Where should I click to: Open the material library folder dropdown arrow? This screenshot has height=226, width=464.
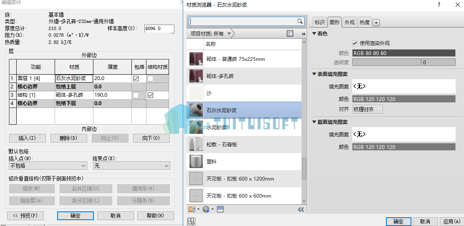198,209
